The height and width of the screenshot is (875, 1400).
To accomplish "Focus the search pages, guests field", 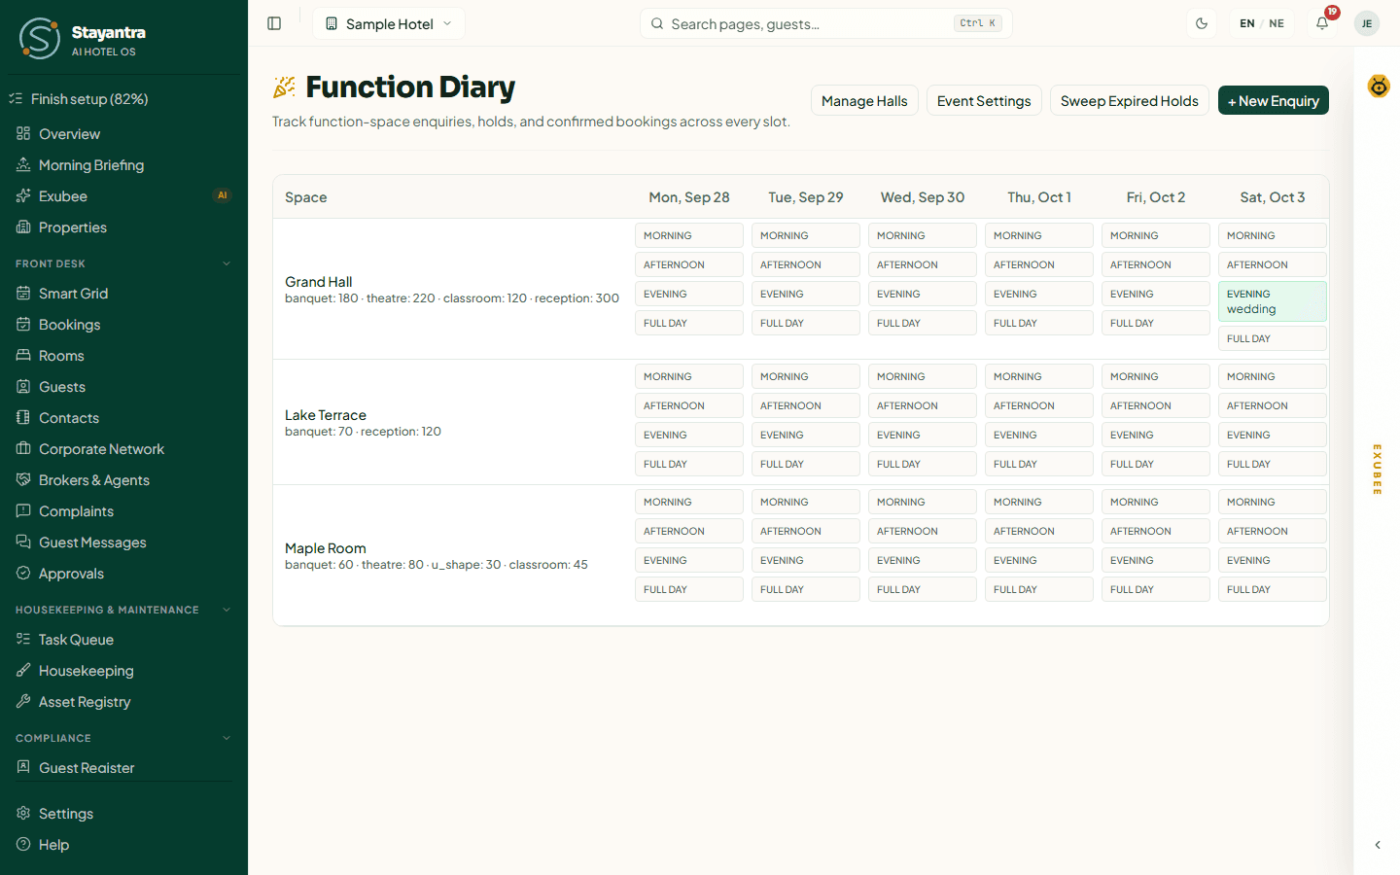I will tap(826, 23).
